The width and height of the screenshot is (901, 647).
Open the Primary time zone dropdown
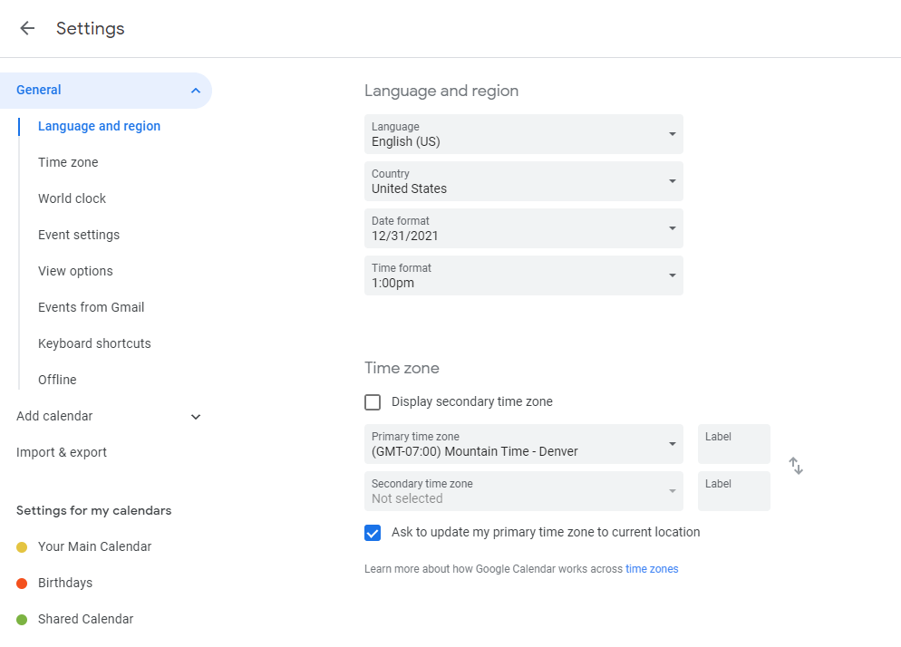click(x=523, y=444)
